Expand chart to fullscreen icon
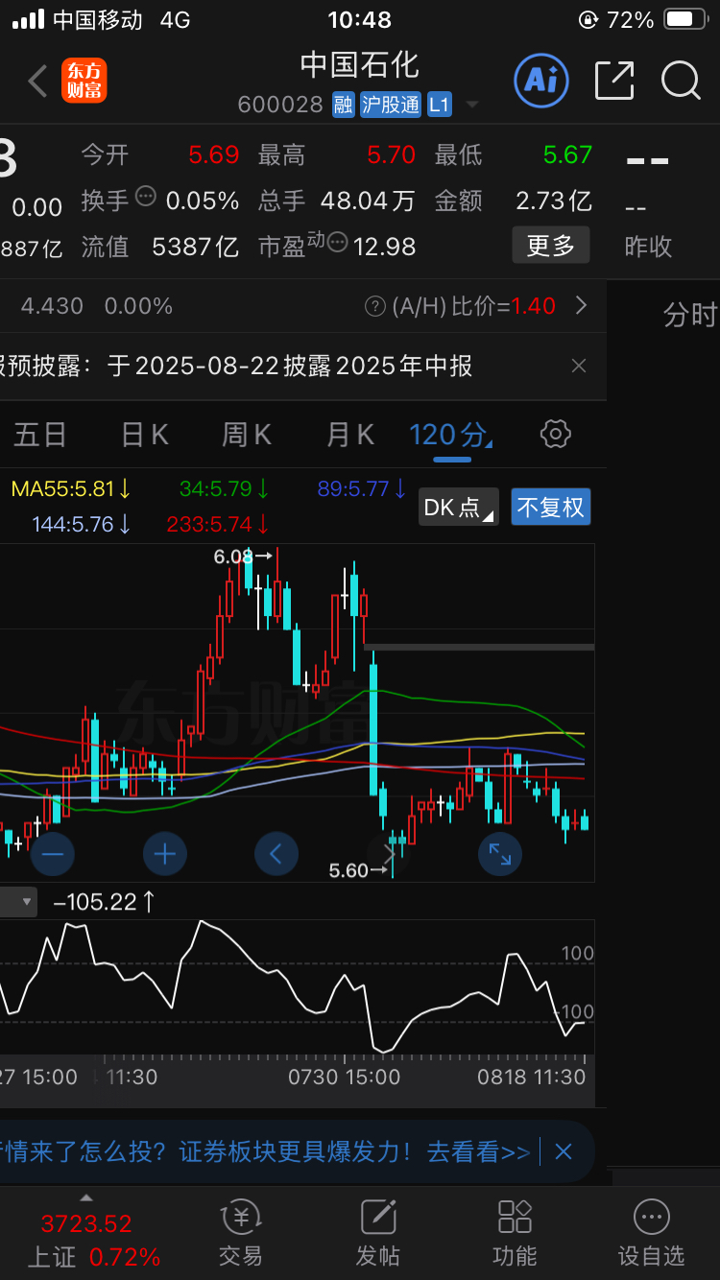Screen dimensions: 720x1280 click(500, 853)
